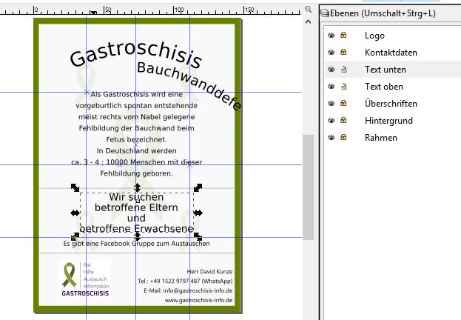Grab left-middle scale handle of selection
The image size is (461, 320).
tap(75, 213)
